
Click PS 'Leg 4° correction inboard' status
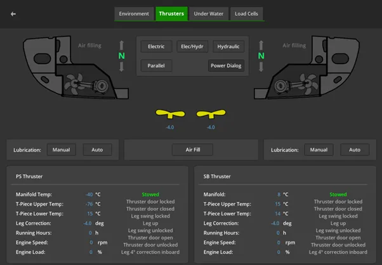[150, 252]
